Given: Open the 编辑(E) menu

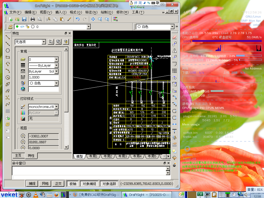Looking at the screenshot, I should [31, 12].
